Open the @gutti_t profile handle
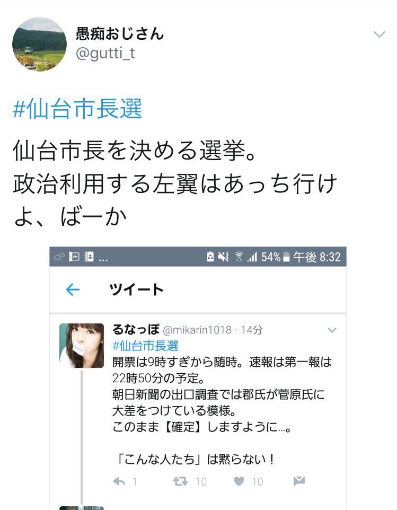Viewport: 397px width, 510px height. click(x=105, y=53)
